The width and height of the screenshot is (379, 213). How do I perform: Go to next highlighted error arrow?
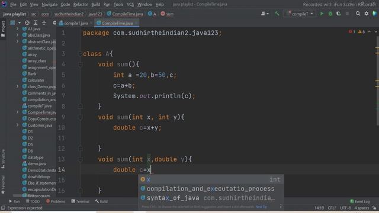tap(375, 31)
